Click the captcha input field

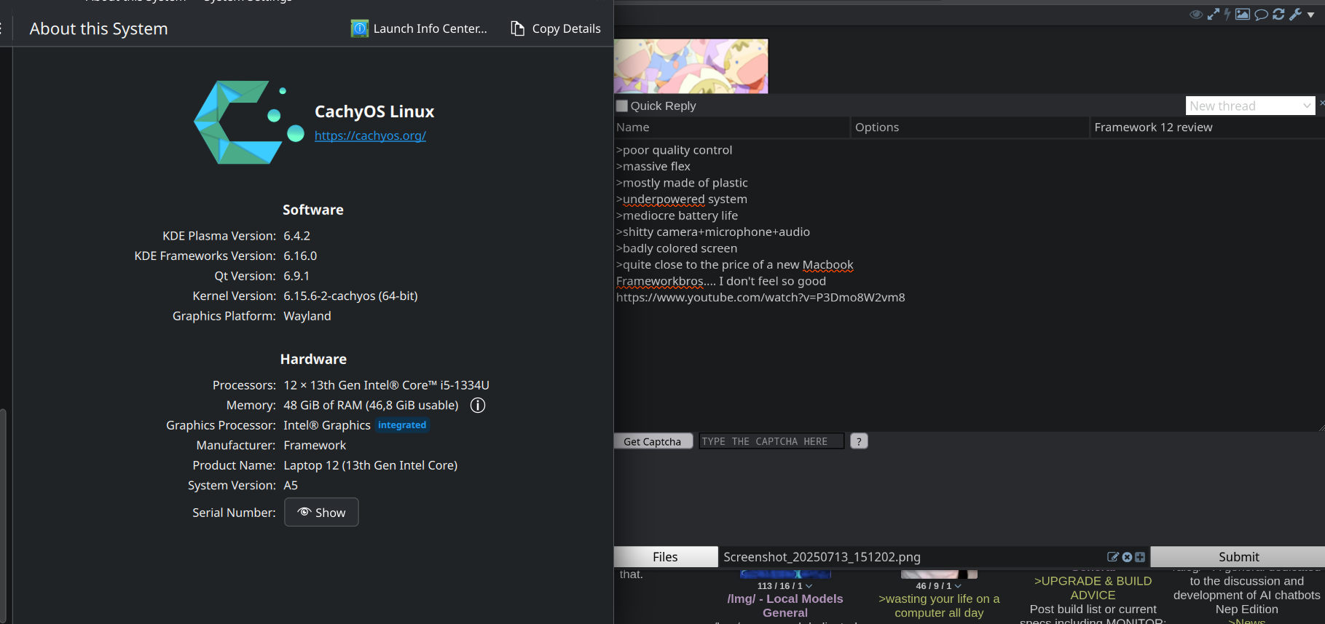coord(771,441)
